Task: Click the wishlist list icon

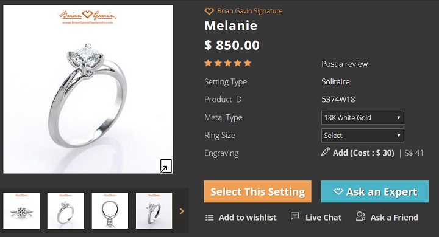Action: (209, 218)
